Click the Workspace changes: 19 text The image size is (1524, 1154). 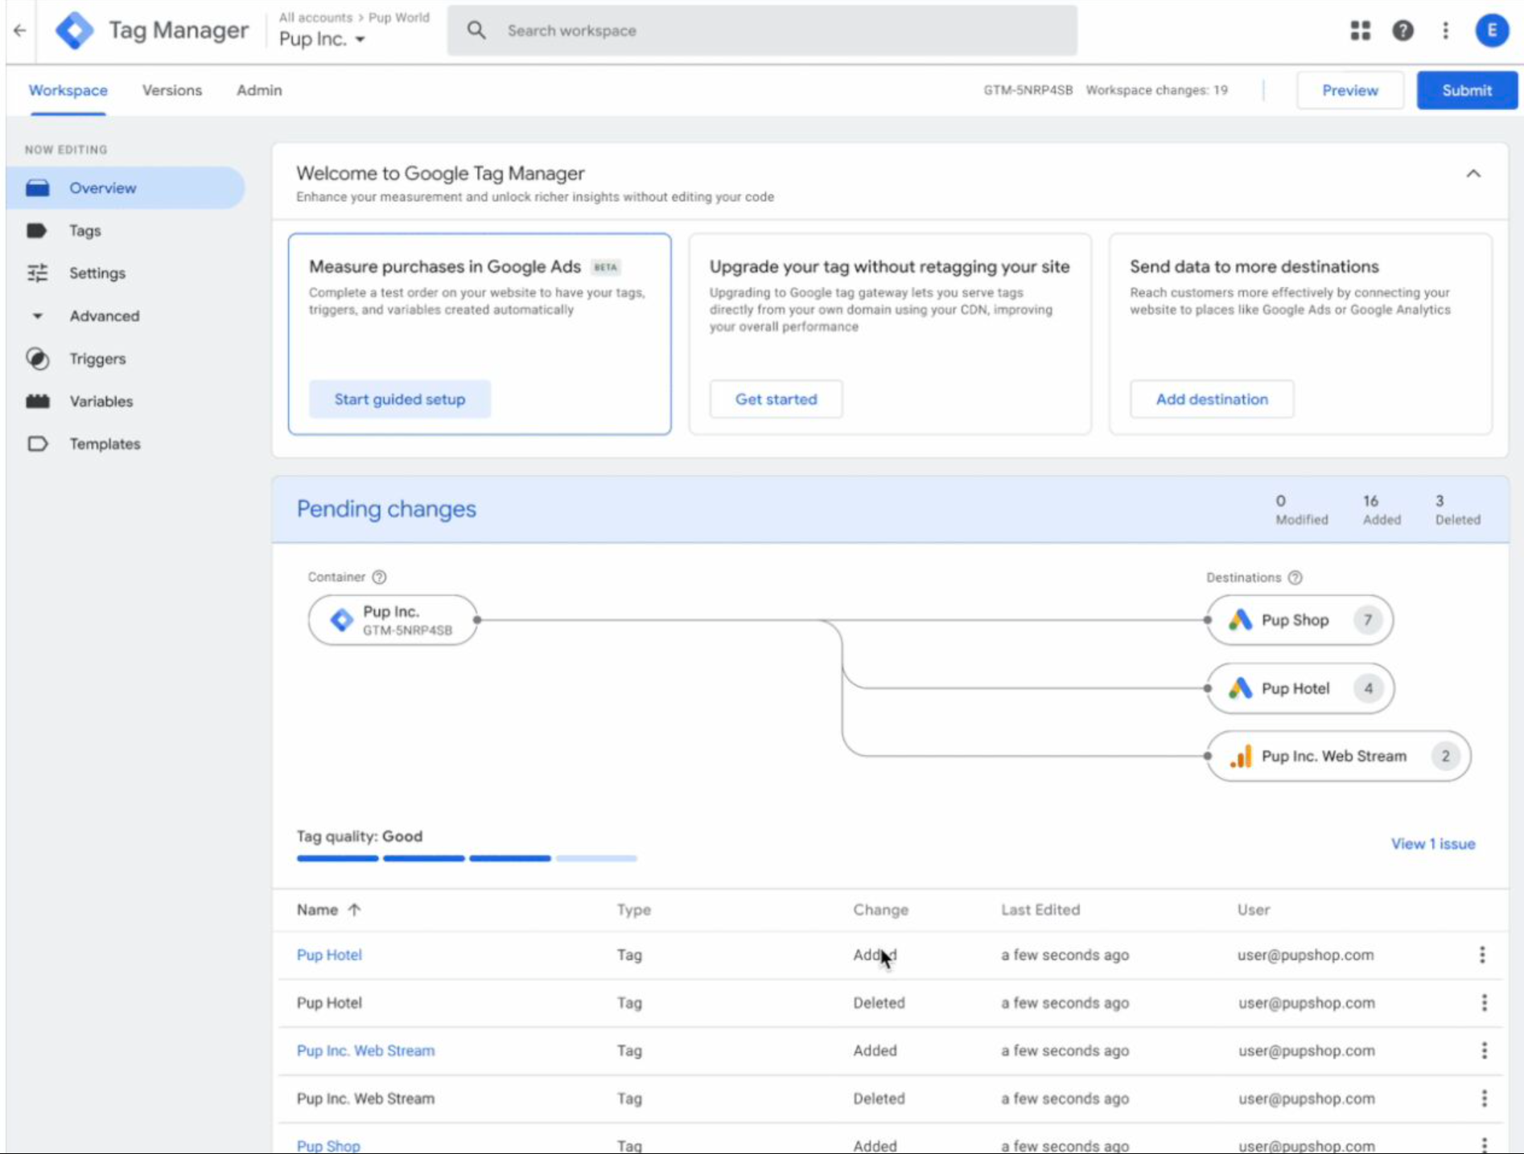(x=1156, y=90)
